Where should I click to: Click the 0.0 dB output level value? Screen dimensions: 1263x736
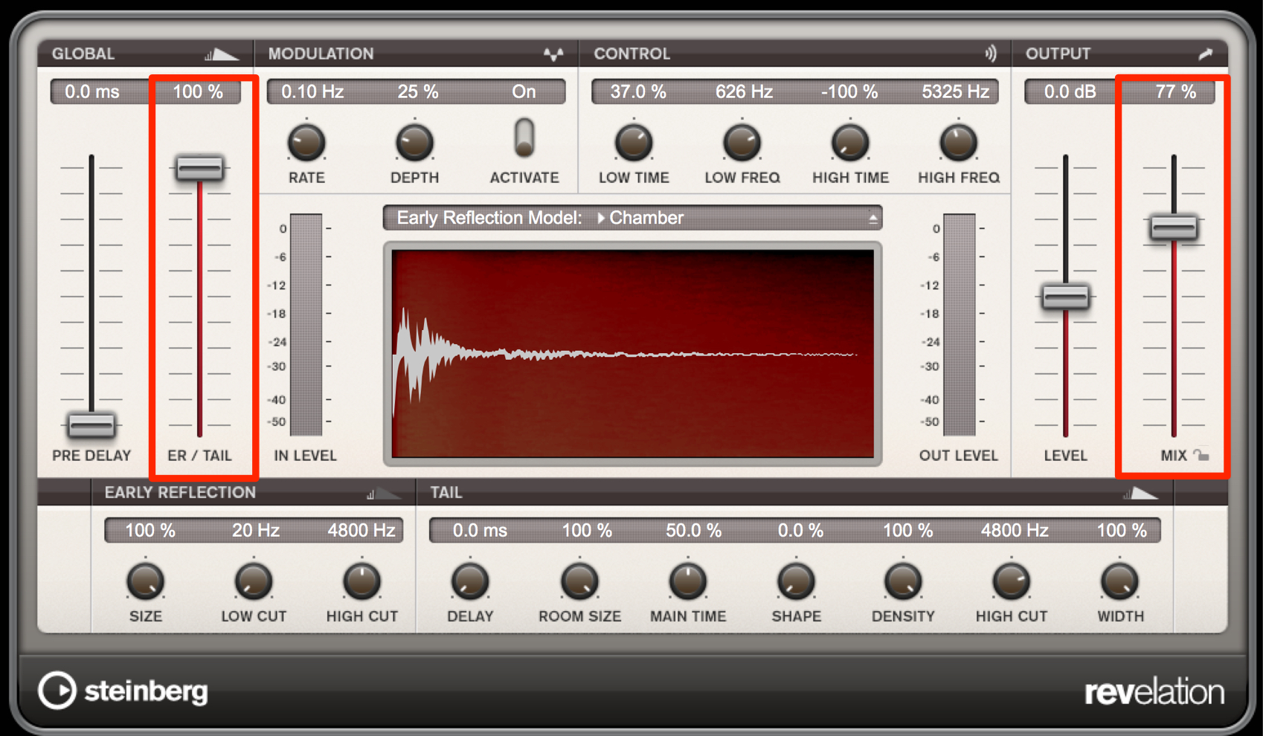pos(1070,91)
